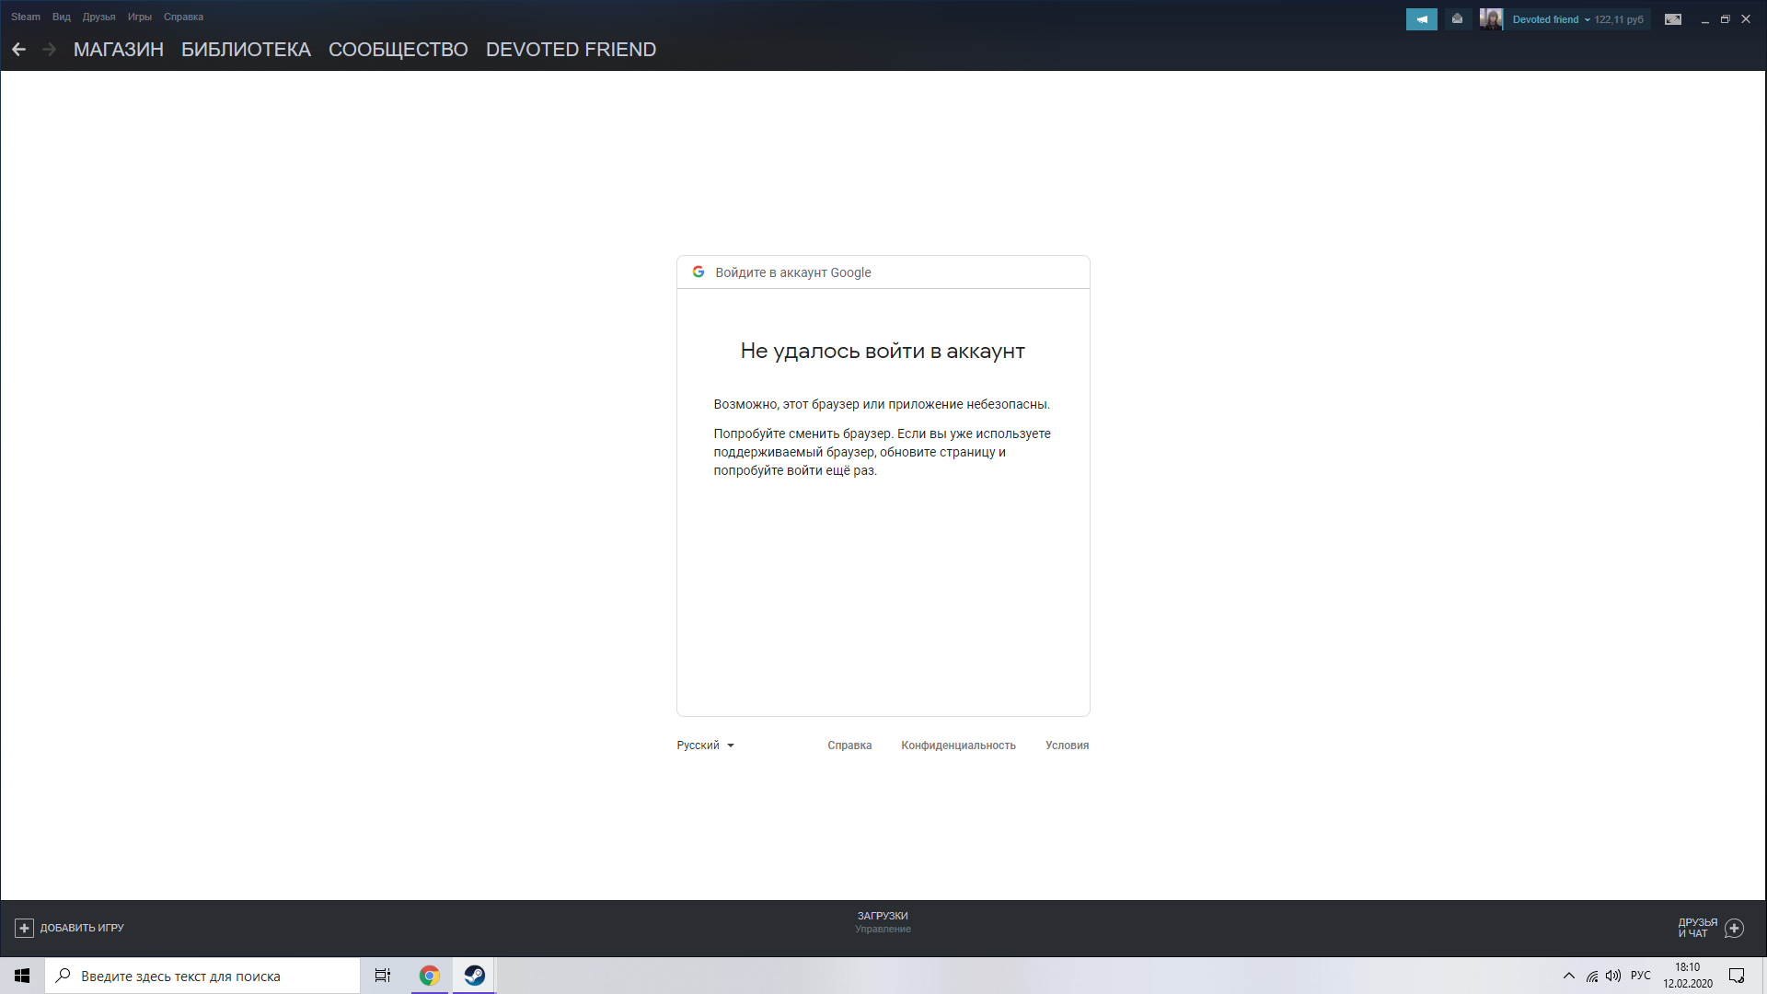Switch to БИБЛИОТЕКА (Library) tab
This screenshot has width=1767, height=994.
245,49
